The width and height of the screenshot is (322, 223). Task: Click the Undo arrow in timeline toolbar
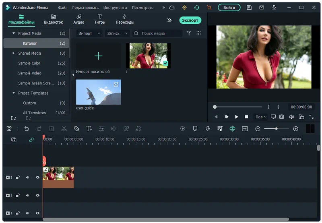27,129
